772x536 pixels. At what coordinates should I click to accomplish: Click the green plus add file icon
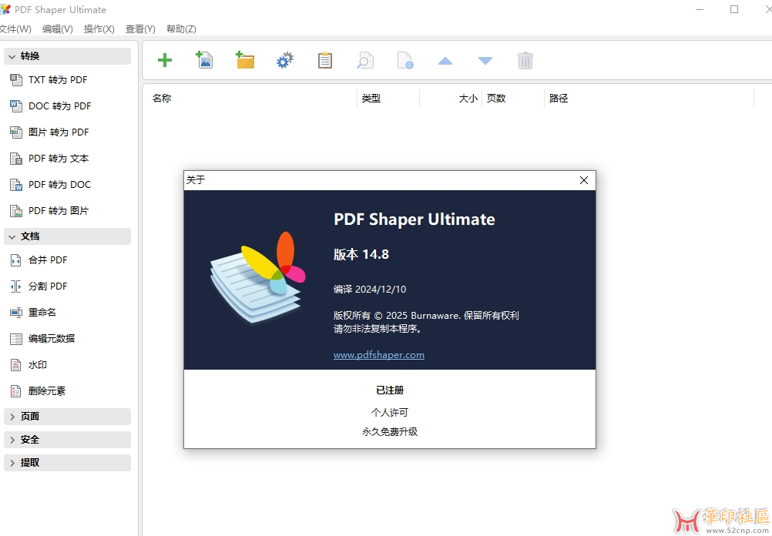165,60
